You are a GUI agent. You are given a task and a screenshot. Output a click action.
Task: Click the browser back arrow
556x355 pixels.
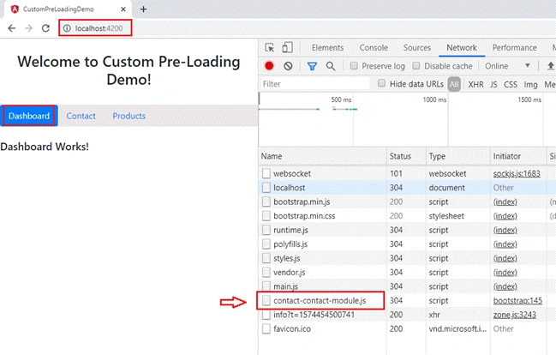point(12,28)
